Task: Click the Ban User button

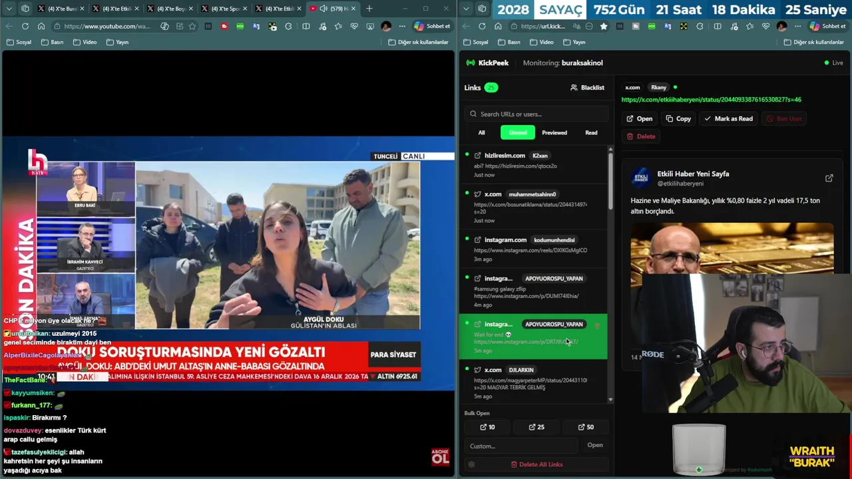Action: pyautogui.click(x=784, y=118)
